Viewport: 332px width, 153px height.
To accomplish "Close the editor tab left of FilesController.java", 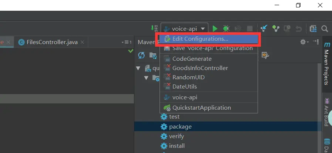I will pos(8,42).
